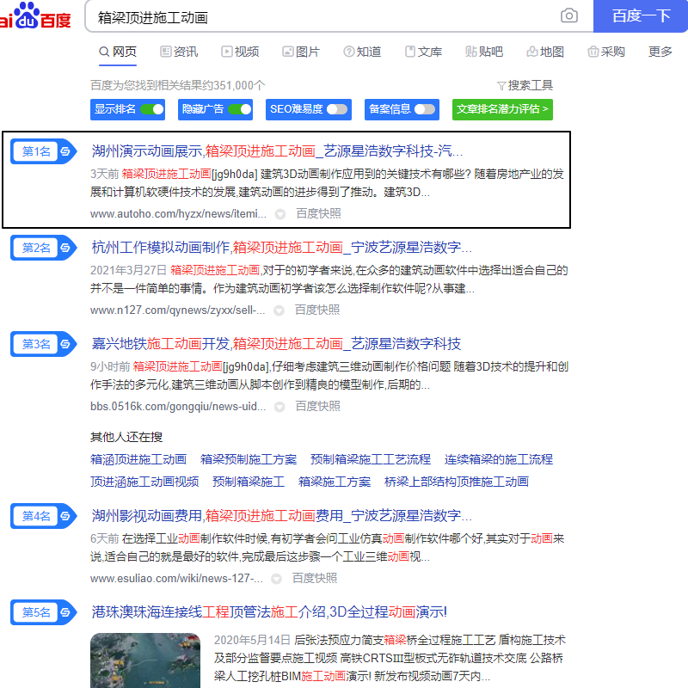The height and width of the screenshot is (688, 688).
Task: Switch to the 知道 tab
Action: pyautogui.click(x=362, y=52)
